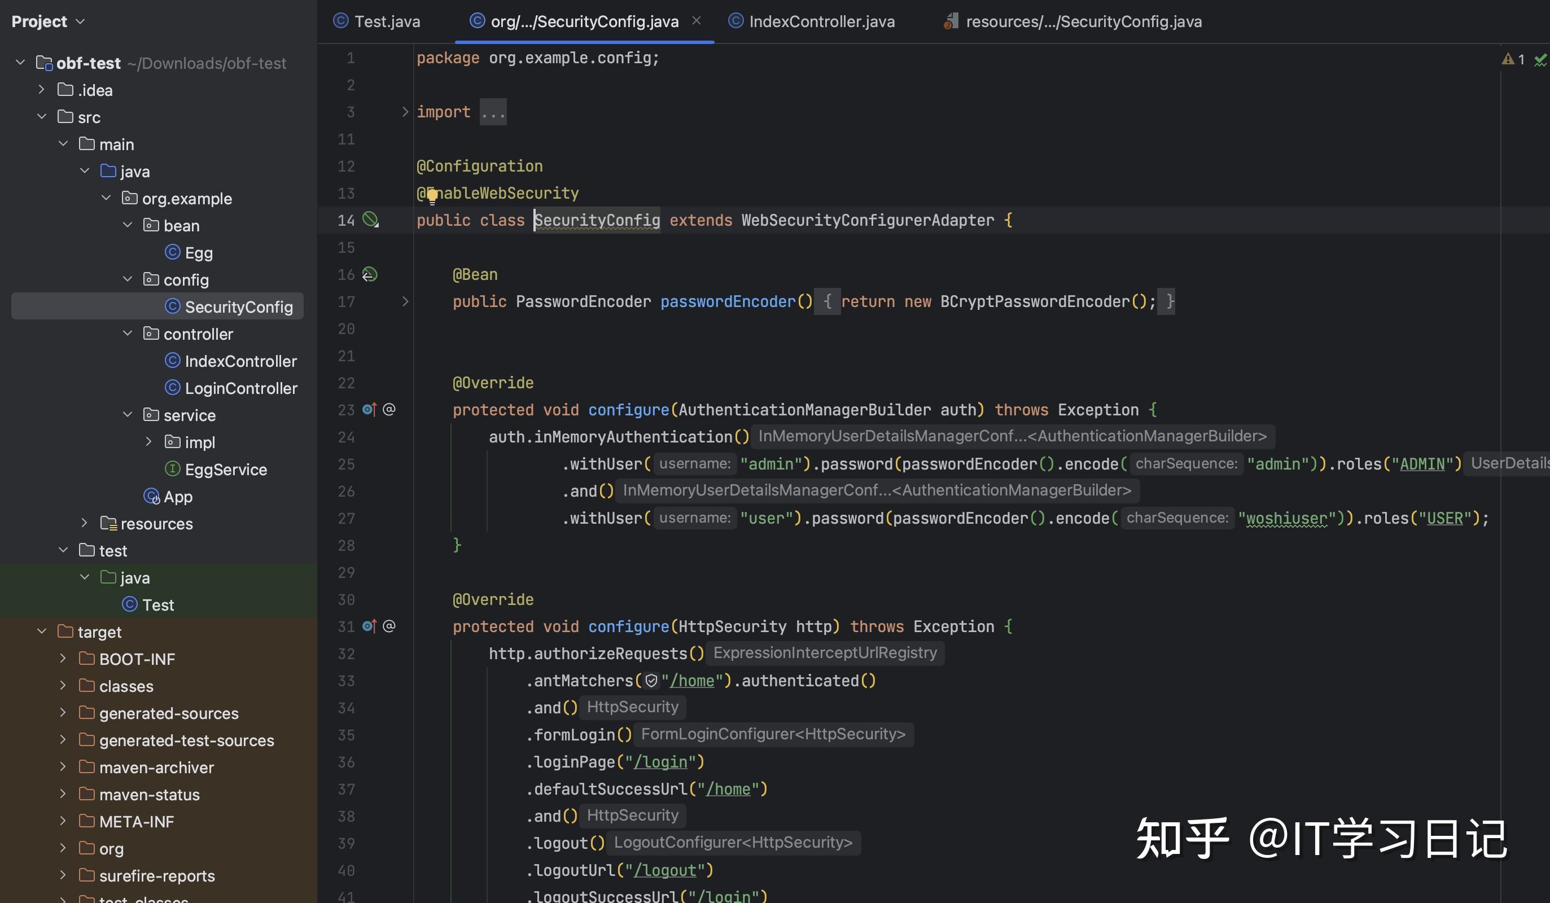
Task: Click the green checkmark inspection icon
Action: (x=1541, y=60)
